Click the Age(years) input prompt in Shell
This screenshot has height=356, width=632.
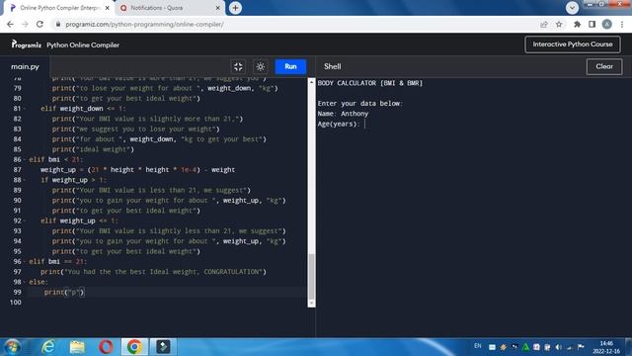(x=339, y=124)
